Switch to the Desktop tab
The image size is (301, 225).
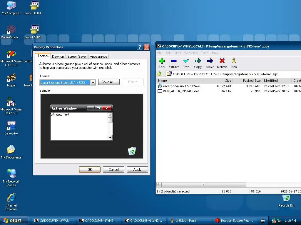coord(58,57)
